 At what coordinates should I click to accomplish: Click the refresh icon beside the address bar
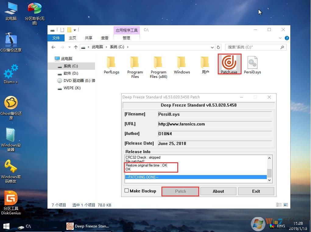pos(218,47)
